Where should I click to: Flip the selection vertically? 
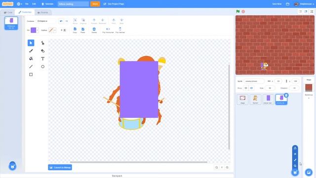click(x=120, y=30)
